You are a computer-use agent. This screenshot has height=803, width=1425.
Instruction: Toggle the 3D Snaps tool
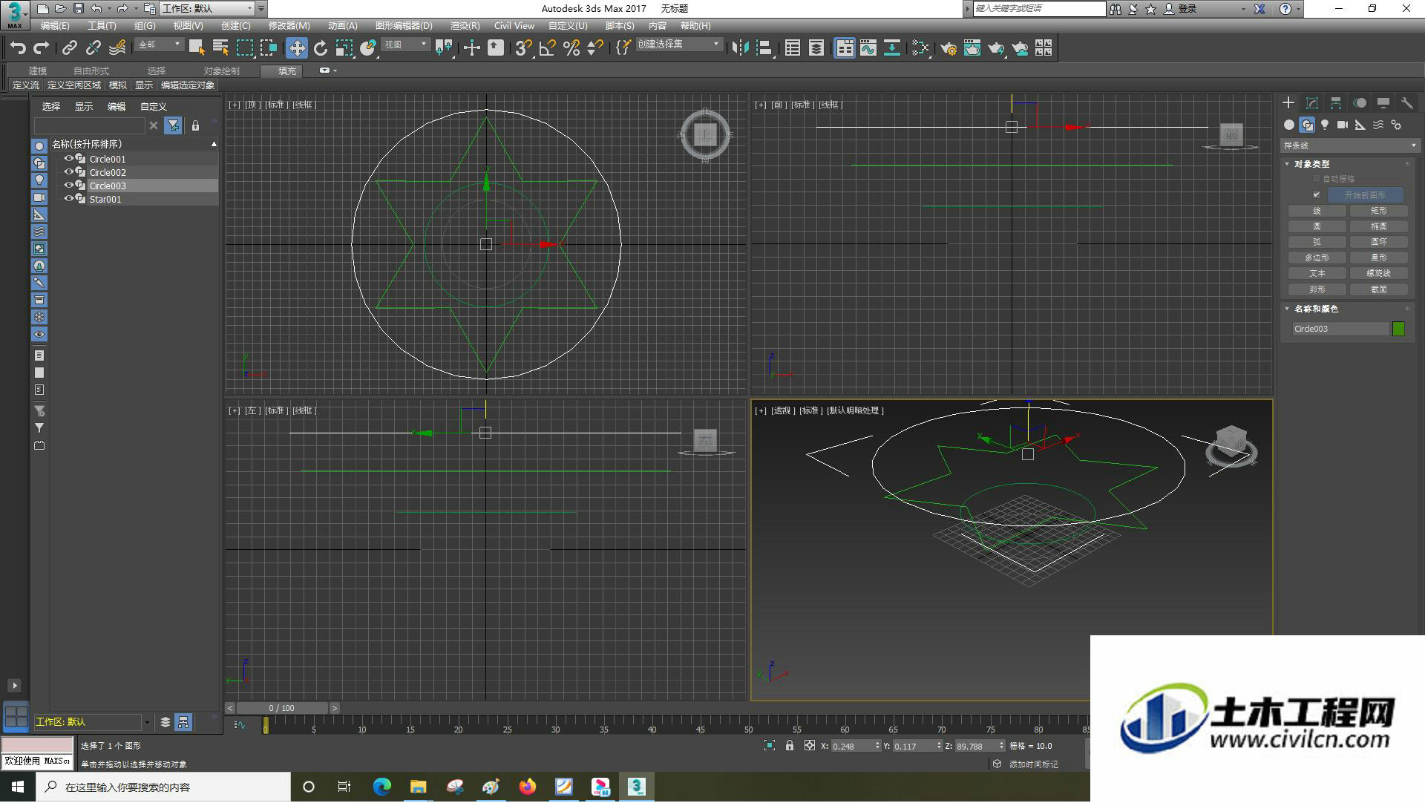pyautogui.click(x=523, y=48)
